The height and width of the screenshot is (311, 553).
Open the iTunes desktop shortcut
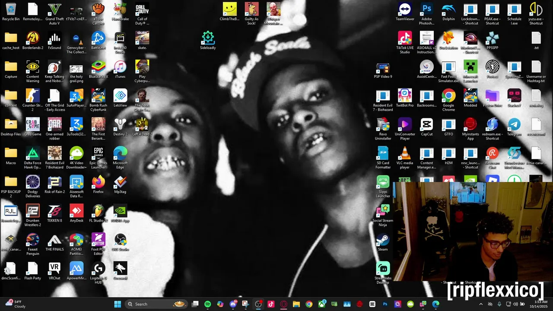pyautogui.click(x=120, y=70)
